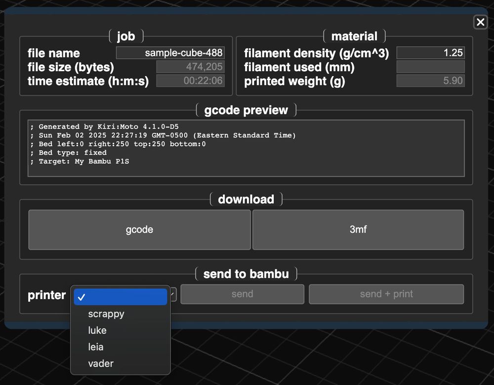Click the 'material' section heading

coord(354,36)
